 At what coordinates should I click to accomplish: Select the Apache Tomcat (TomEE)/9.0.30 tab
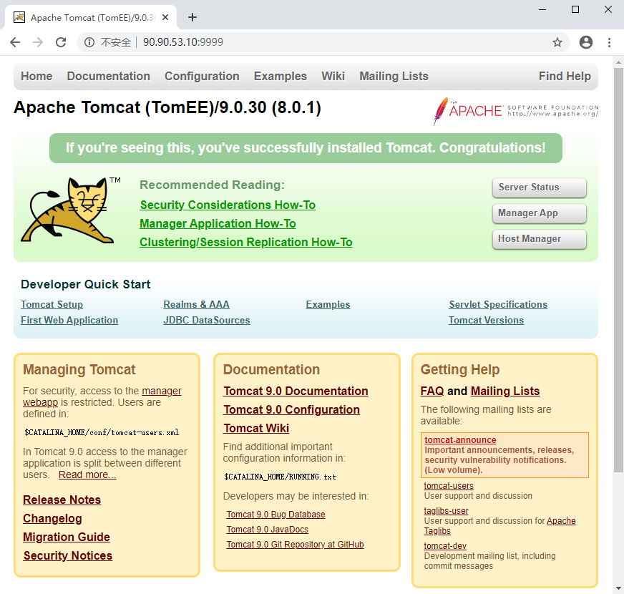(x=91, y=17)
